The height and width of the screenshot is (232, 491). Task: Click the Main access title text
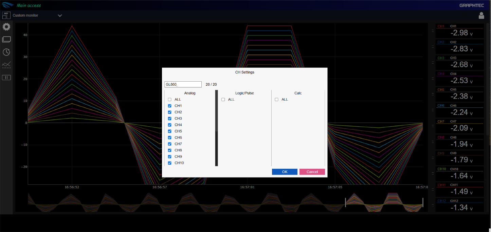point(29,5)
